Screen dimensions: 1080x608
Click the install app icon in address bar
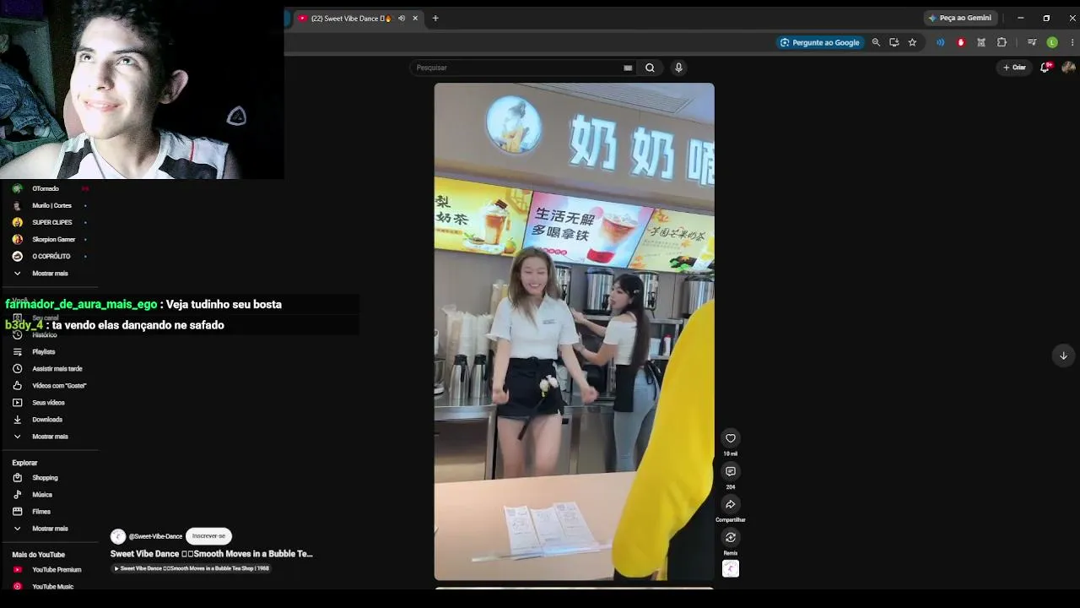pyautogui.click(x=894, y=42)
